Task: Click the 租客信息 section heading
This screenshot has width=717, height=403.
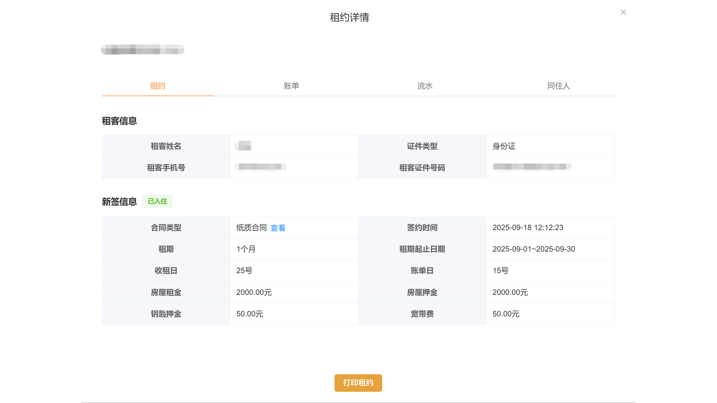Action: coord(119,121)
